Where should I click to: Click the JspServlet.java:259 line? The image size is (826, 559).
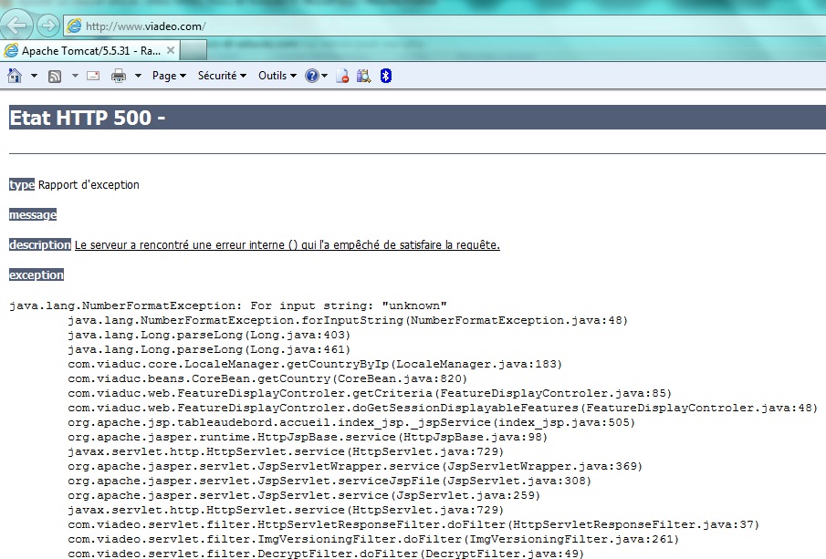pyautogui.click(x=304, y=495)
